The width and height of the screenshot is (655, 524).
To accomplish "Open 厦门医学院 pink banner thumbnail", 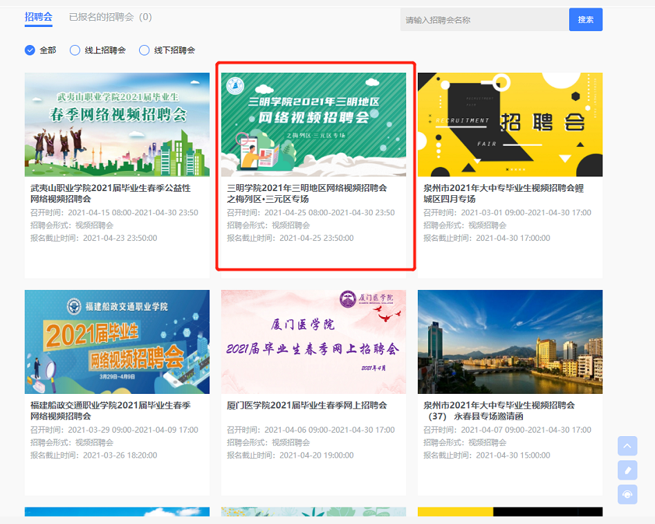I will 313,342.
